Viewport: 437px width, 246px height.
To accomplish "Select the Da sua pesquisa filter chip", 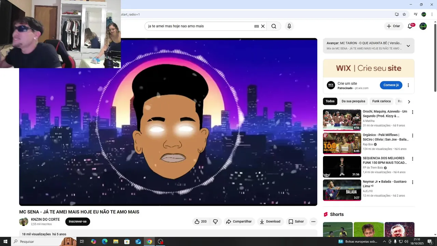I will (x=353, y=101).
